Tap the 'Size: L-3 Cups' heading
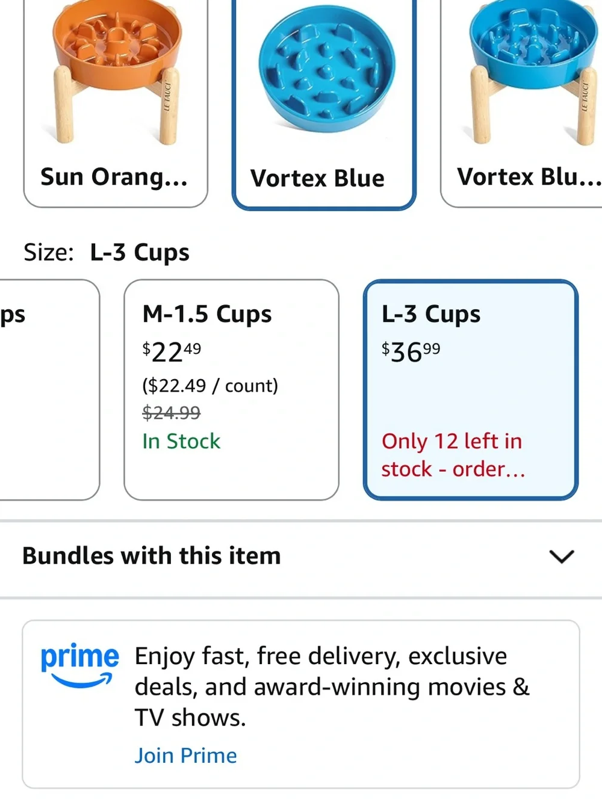Image resolution: width=602 pixels, height=802 pixels. [107, 252]
